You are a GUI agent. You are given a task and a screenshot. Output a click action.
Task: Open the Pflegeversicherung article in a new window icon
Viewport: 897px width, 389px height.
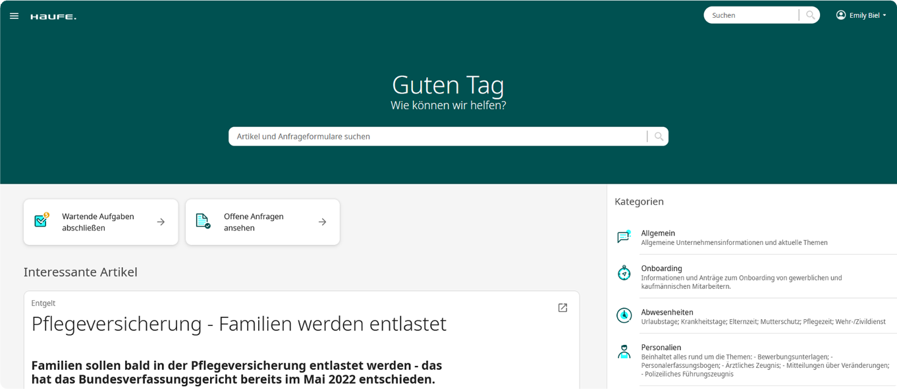[562, 307]
